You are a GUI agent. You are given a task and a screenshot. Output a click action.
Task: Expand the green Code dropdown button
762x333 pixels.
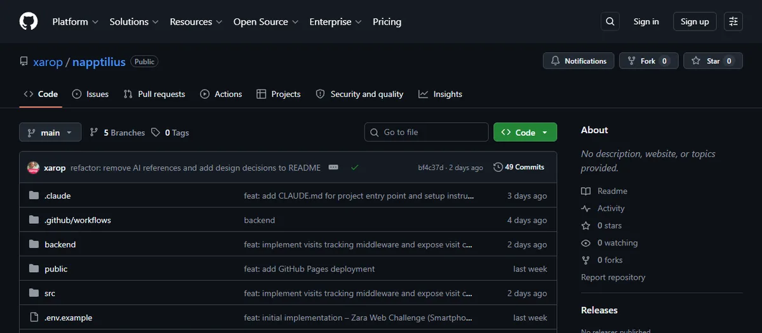click(525, 133)
